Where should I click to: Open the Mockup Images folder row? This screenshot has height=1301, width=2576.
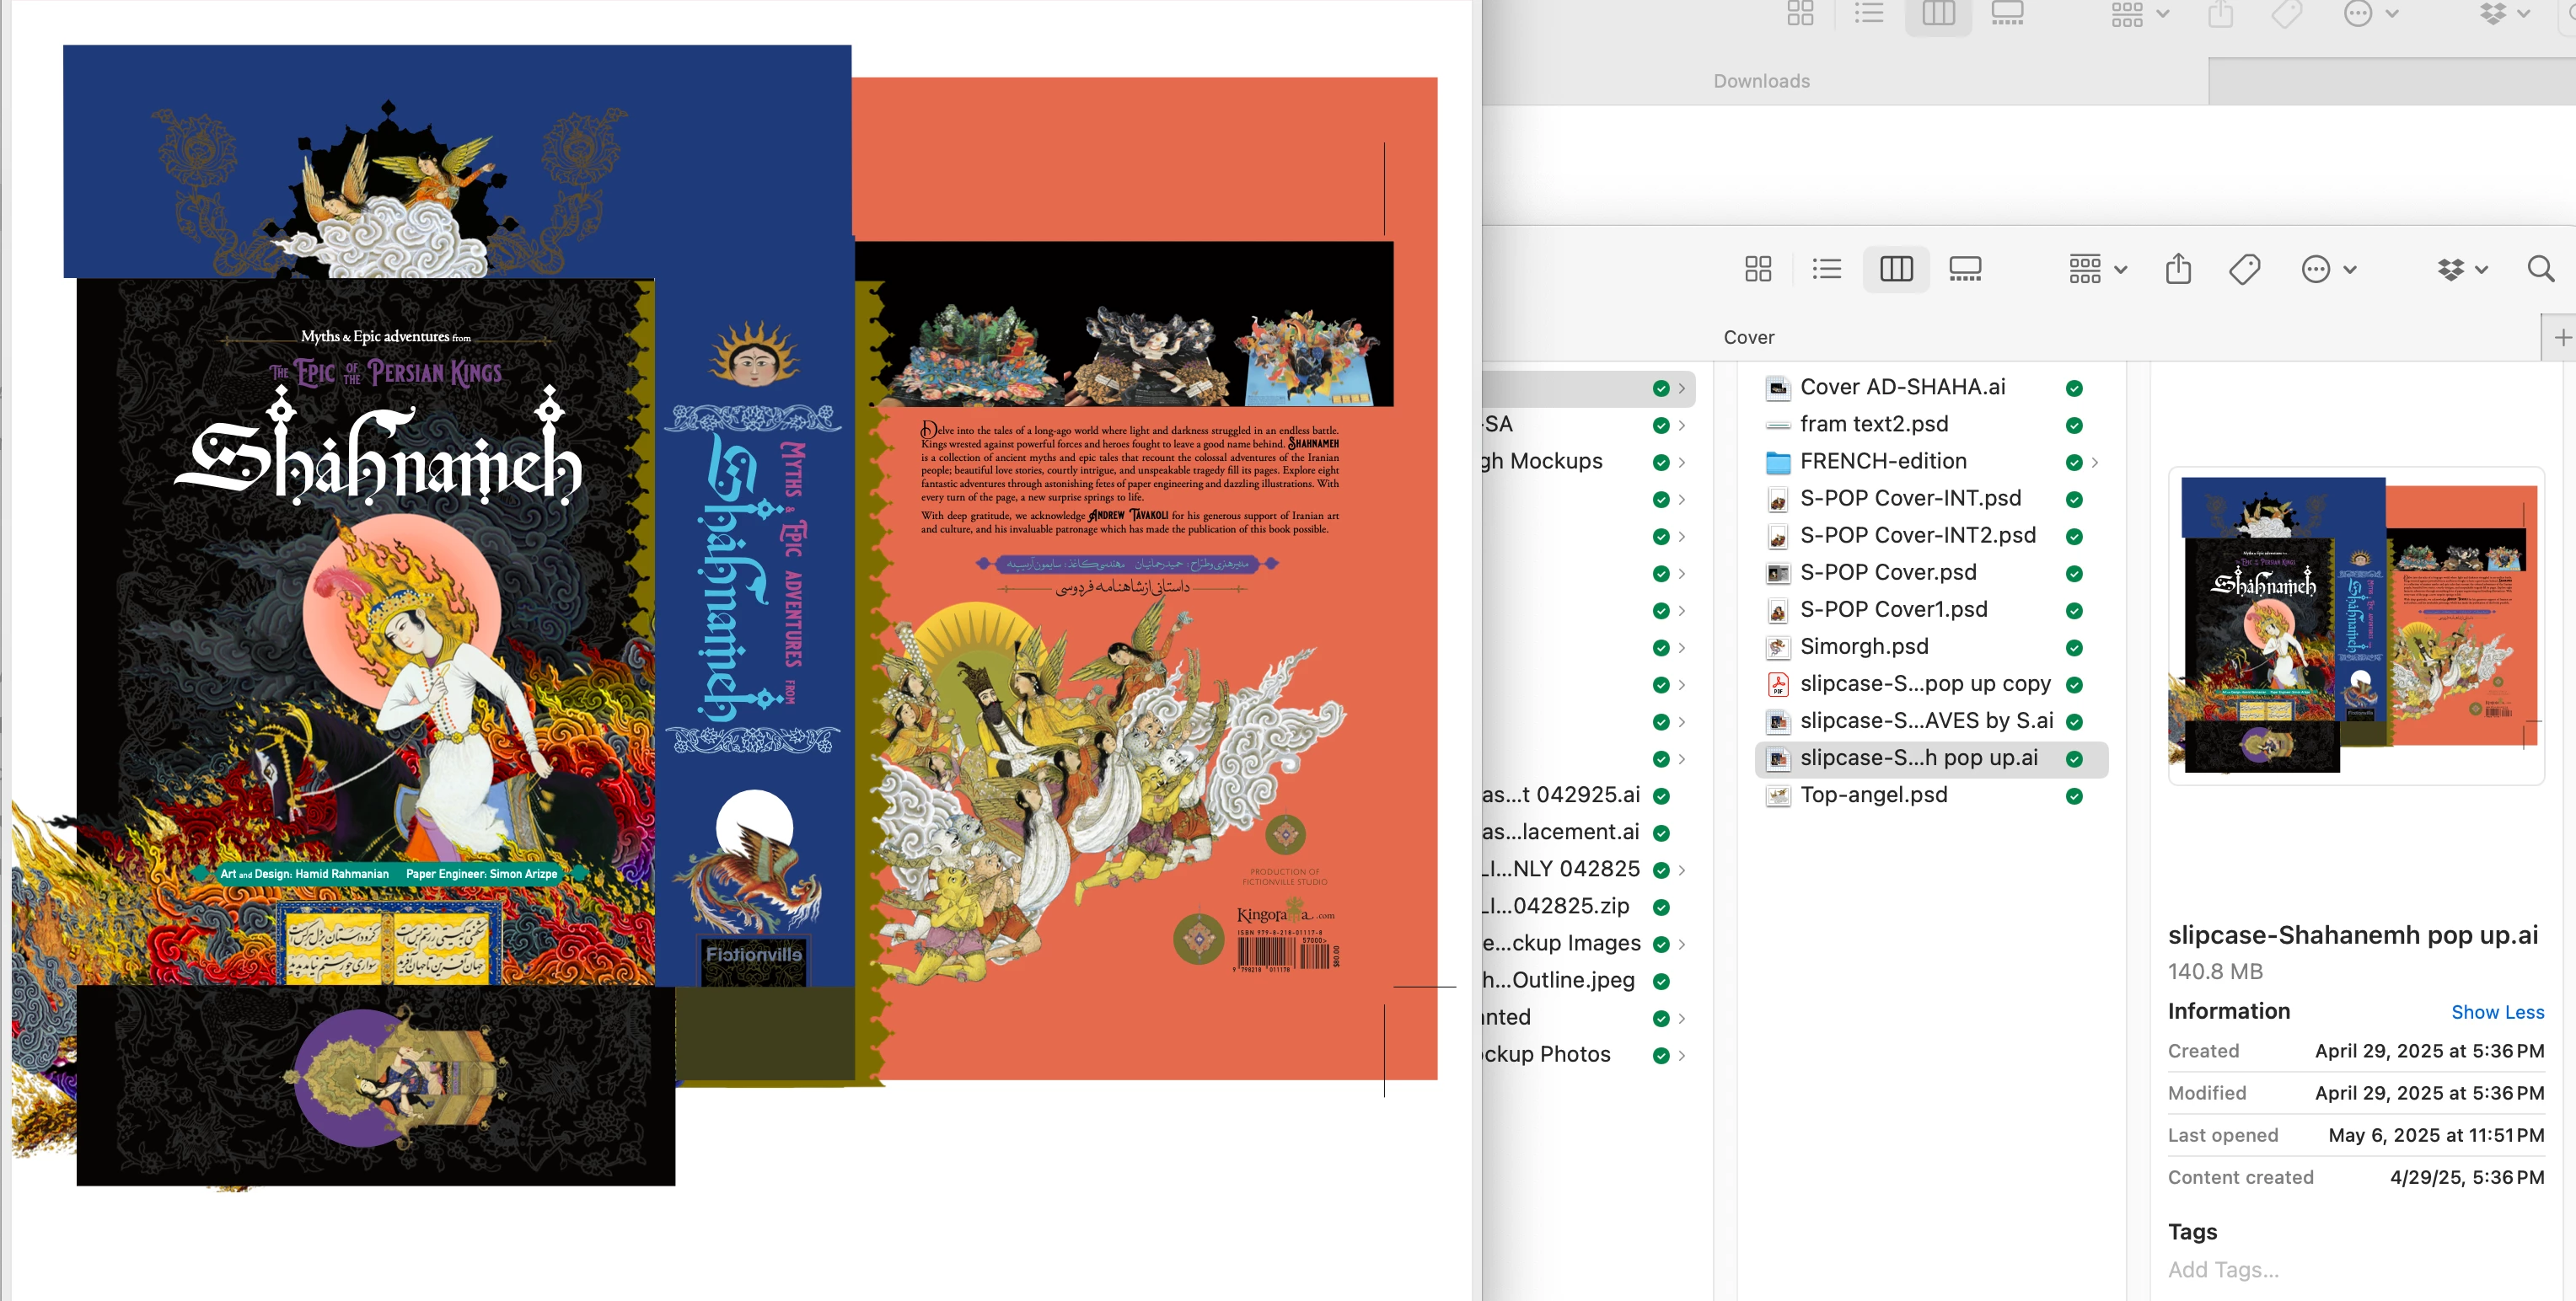click(1575, 943)
